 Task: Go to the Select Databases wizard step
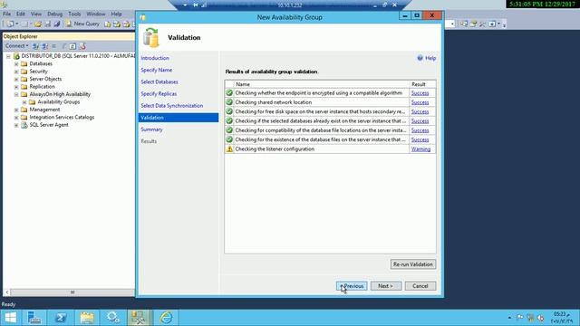[x=159, y=81]
